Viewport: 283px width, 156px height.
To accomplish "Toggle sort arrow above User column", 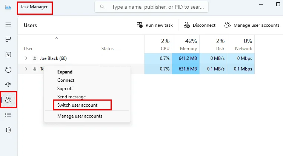I will click(56, 38).
